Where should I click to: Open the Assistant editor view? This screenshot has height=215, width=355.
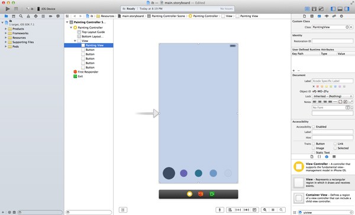pyautogui.click(x=314, y=9)
